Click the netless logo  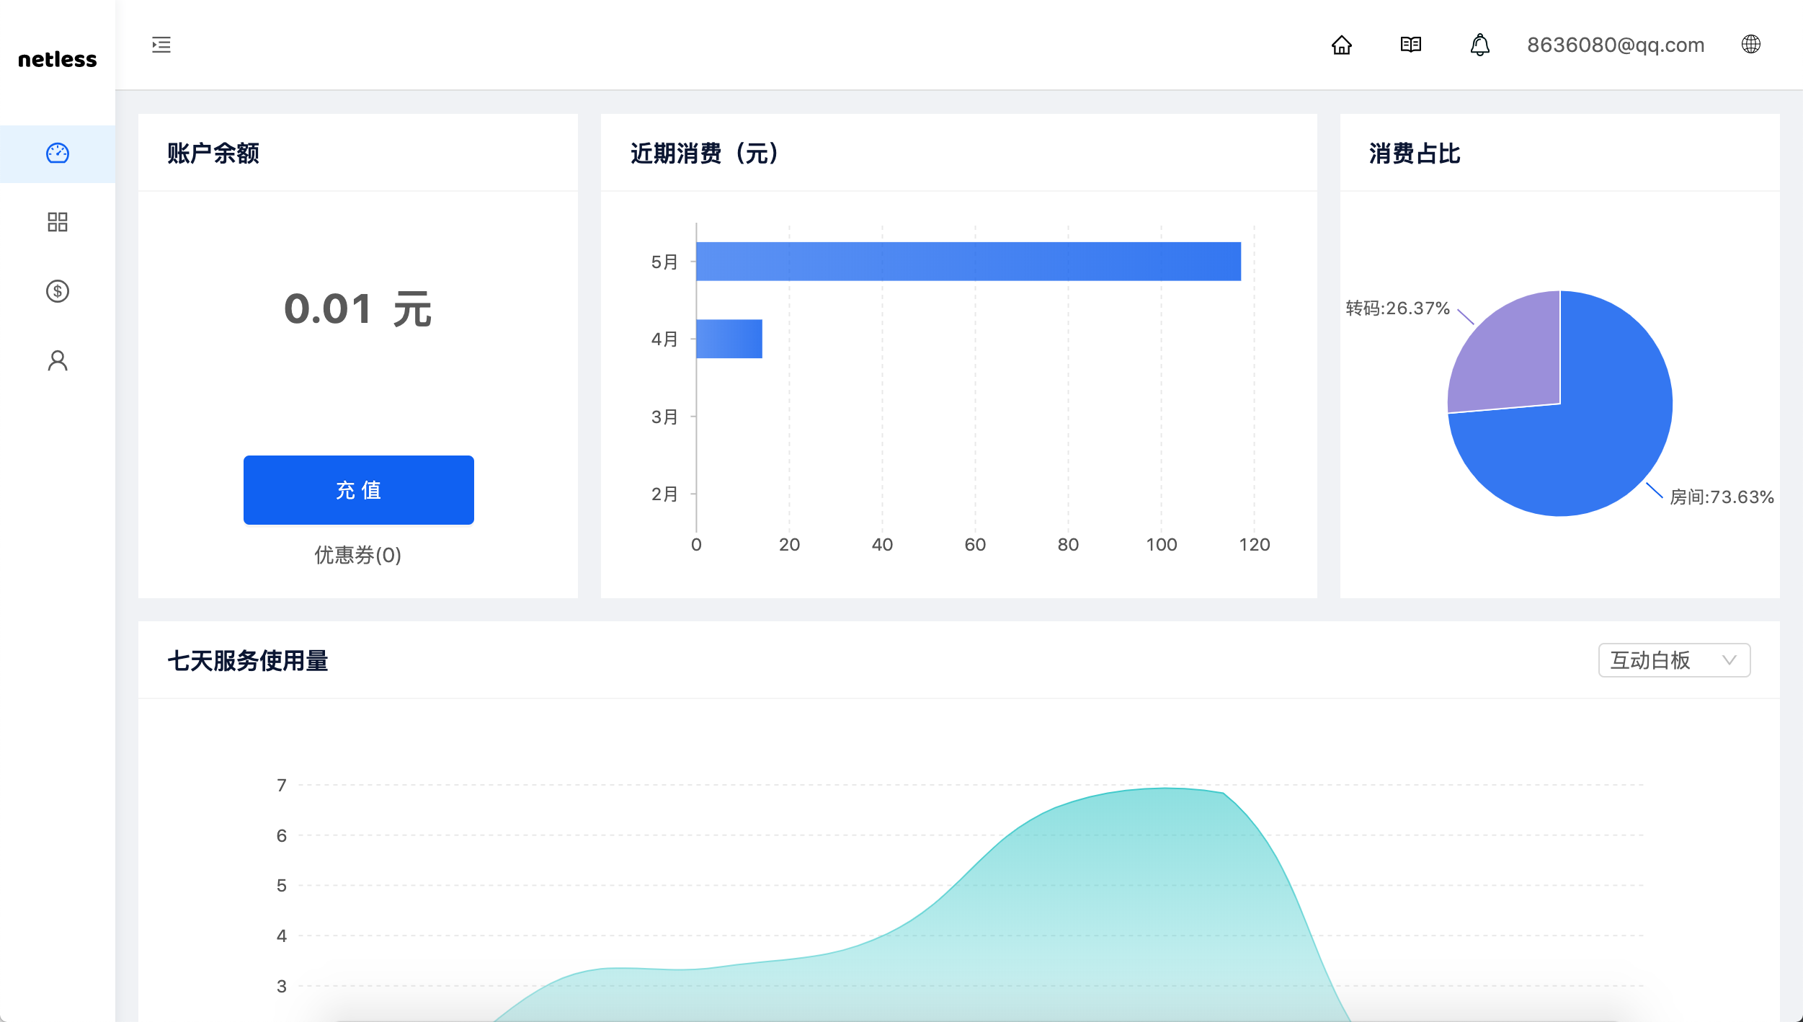tap(57, 59)
